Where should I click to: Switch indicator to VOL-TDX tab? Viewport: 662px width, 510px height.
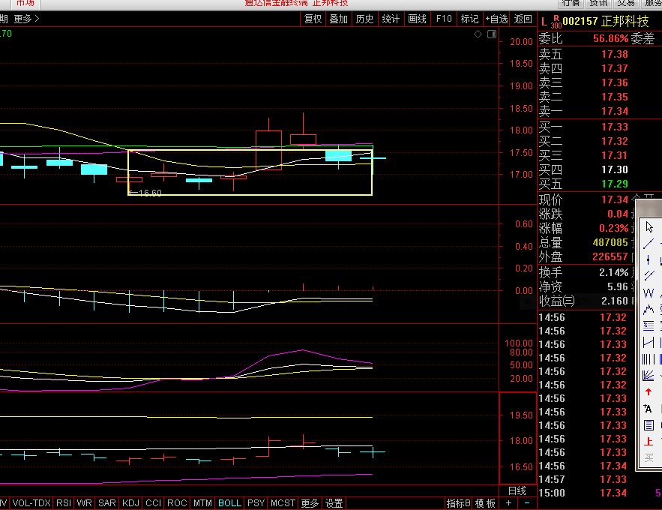[x=31, y=503]
